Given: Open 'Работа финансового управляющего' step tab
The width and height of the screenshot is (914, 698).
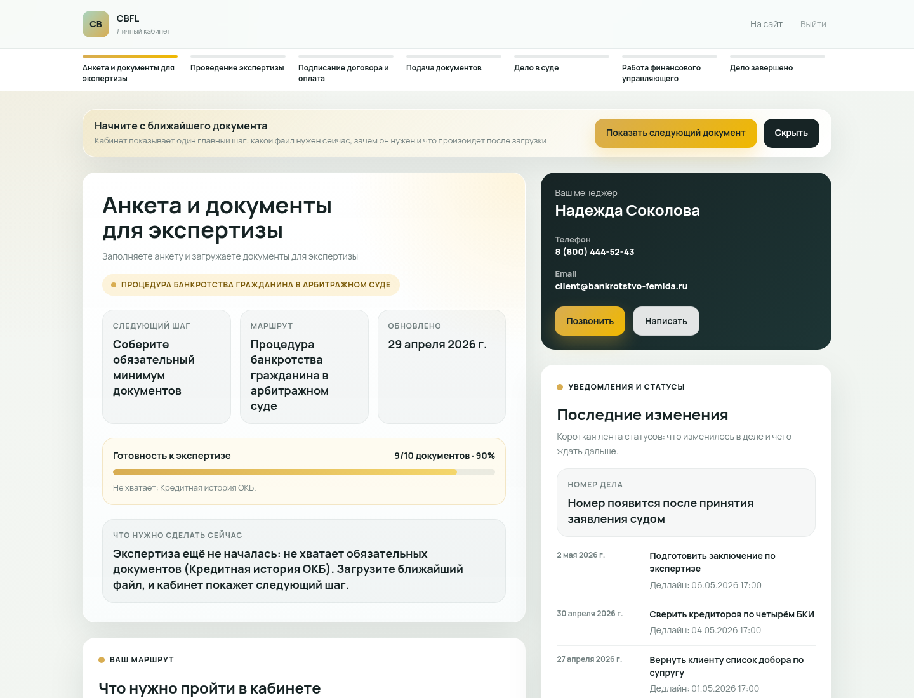Looking at the screenshot, I should [x=670, y=70].
